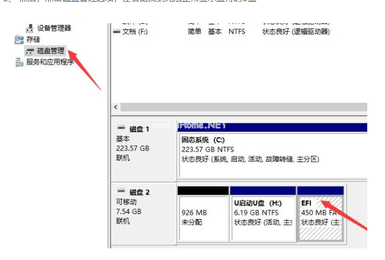Select the 磁盘管理 tree label
Screen dimensions: 385x260
click(x=51, y=51)
